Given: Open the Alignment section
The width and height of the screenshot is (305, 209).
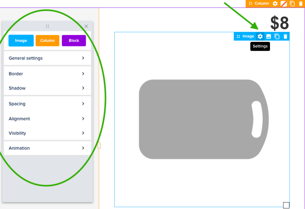Looking at the screenshot, I should point(47,119).
